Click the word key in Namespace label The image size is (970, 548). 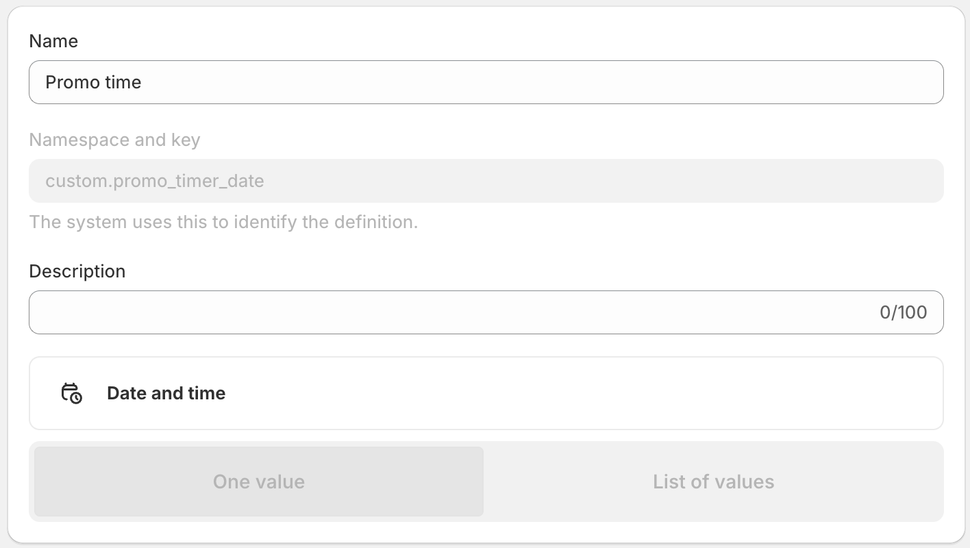pos(186,140)
